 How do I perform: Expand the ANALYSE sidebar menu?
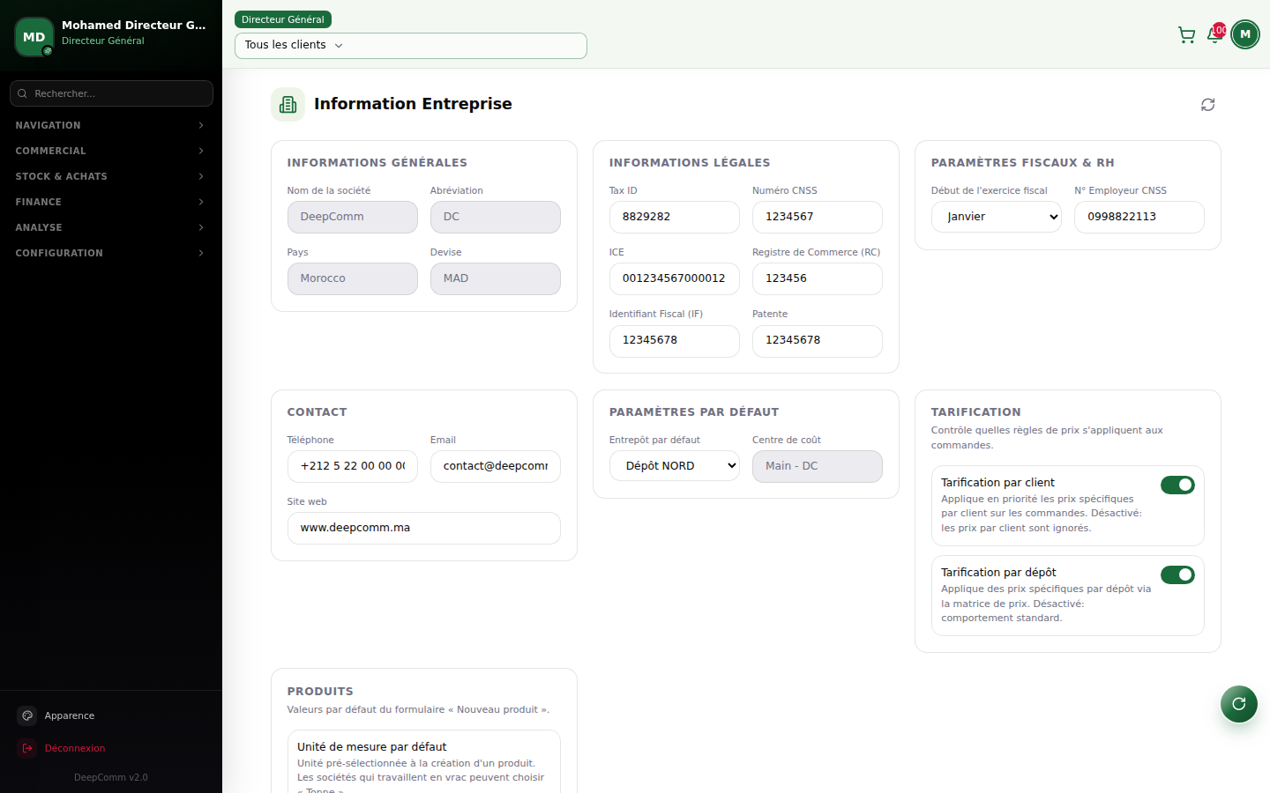[x=110, y=227]
